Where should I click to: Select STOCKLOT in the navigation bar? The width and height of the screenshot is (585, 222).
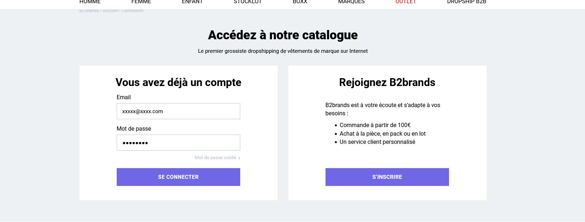(247, 2)
